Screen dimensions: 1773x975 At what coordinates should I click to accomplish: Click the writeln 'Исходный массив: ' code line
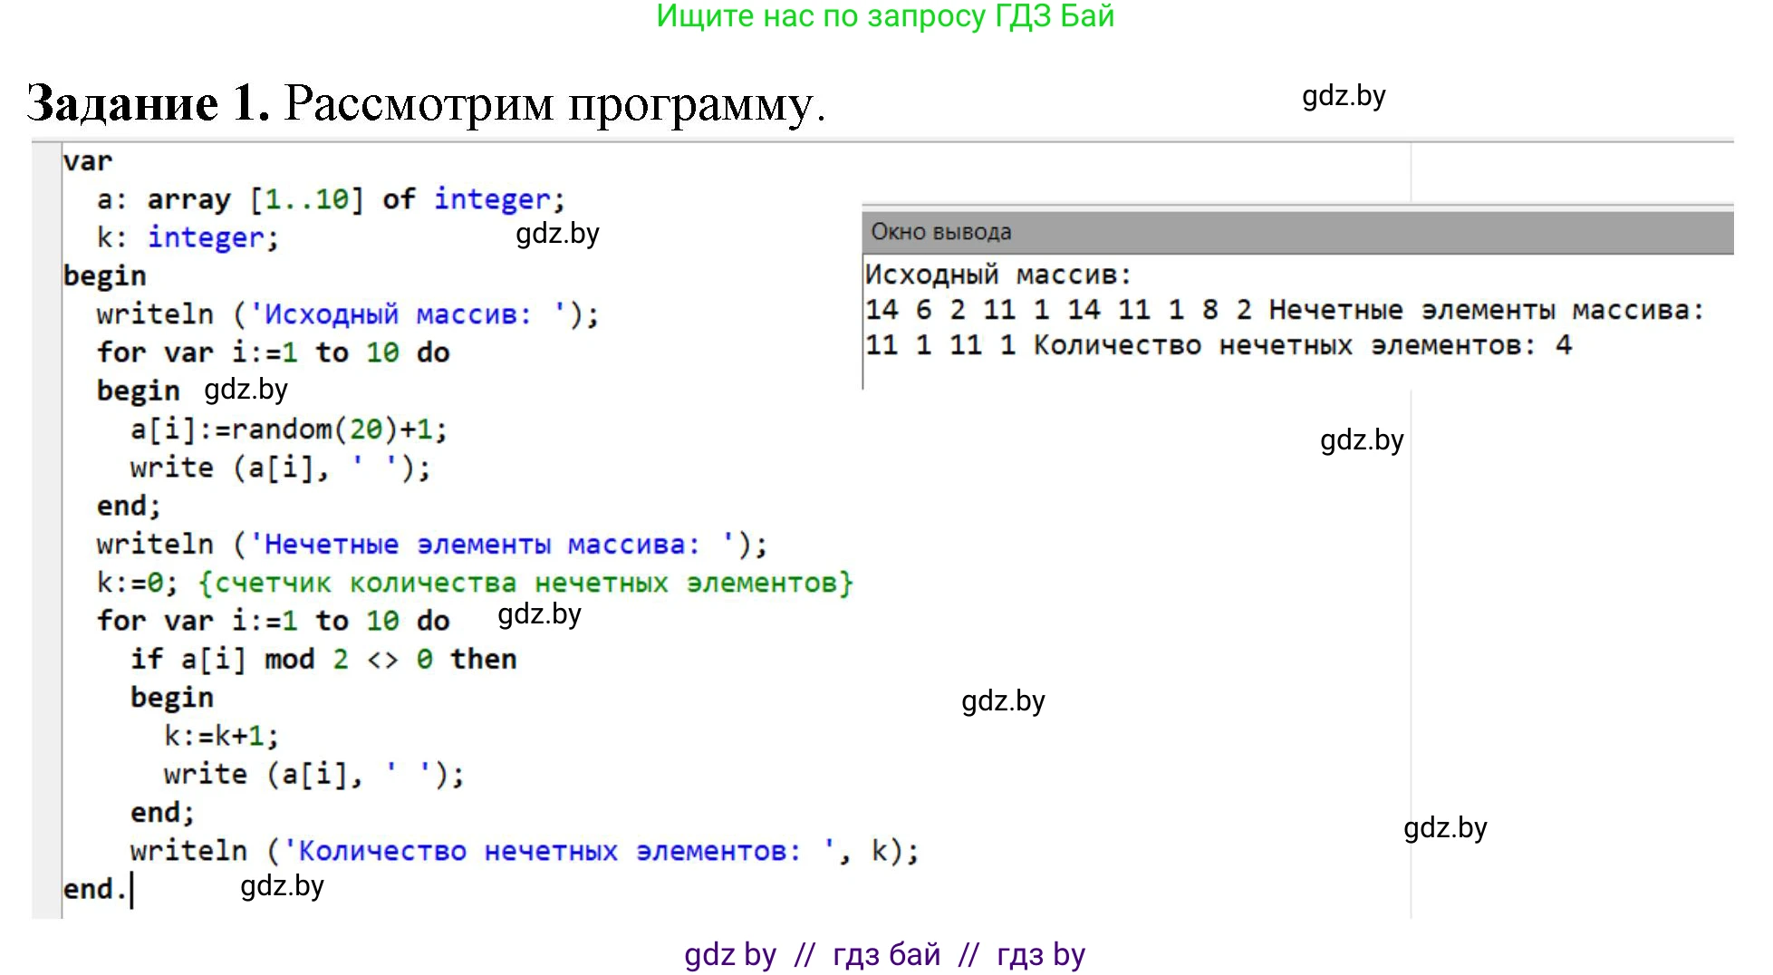pyautogui.click(x=347, y=314)
